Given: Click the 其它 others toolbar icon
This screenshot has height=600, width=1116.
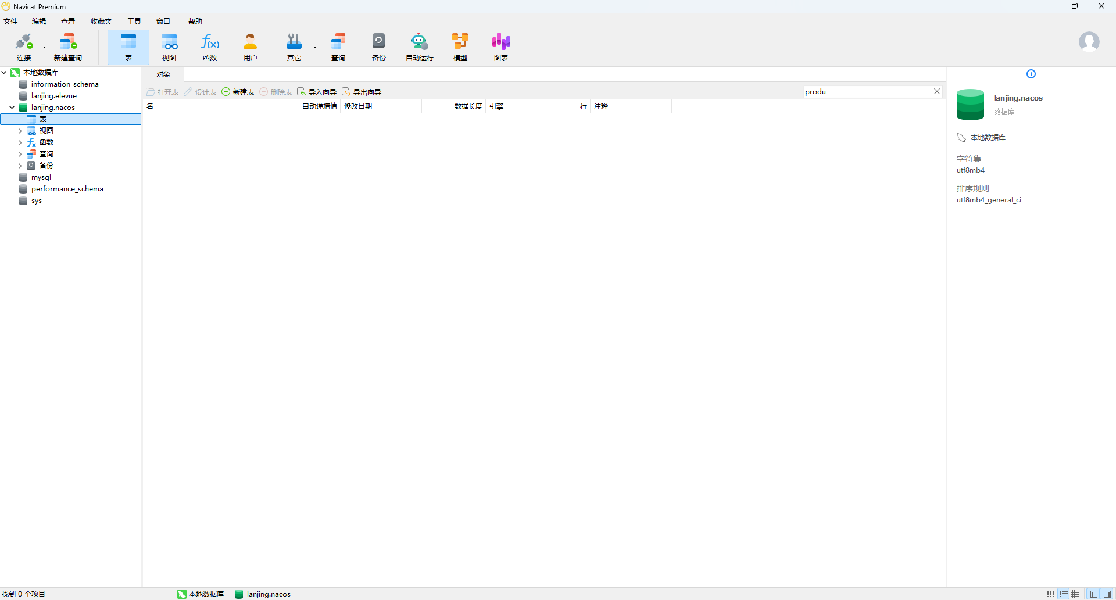Looking at the screenshot, I should pyautogui.click(x=294, y=47).
